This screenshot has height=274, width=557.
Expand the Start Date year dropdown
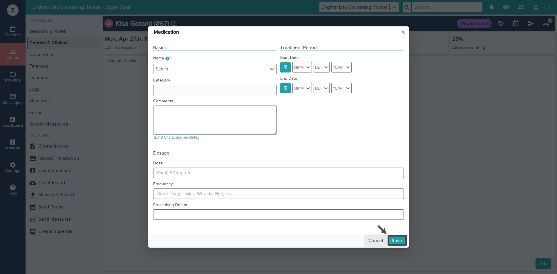341,67
